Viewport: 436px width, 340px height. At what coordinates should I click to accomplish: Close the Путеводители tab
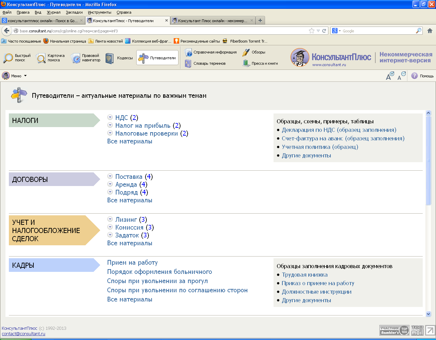[x=167, y=20]
